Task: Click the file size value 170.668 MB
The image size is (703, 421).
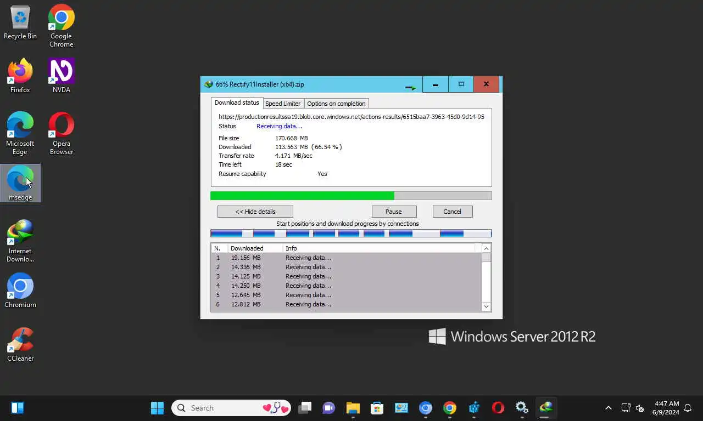Action: click(291, 138)
